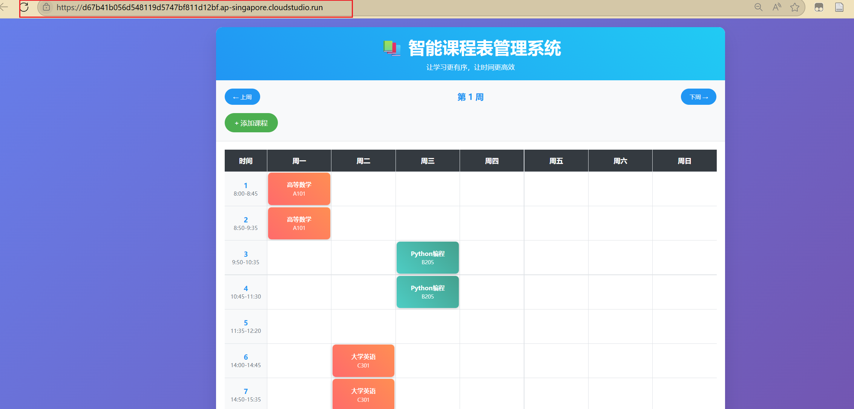Click the books logo icon in header
The height and width of the screenshot is (409, 854).
(392, 48)
